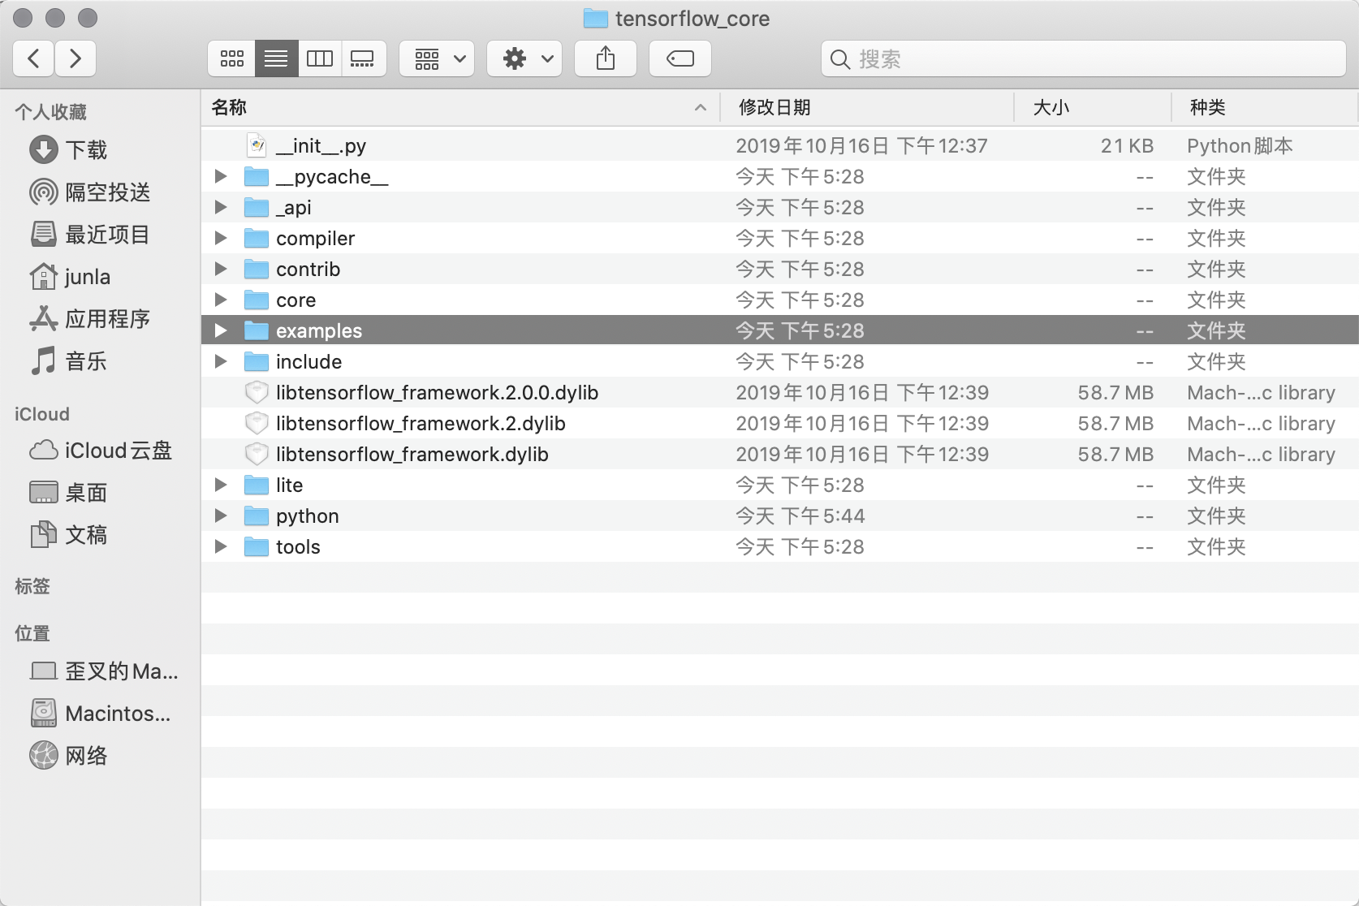
Task: Switch to column view mode
Action: point(320,58)
